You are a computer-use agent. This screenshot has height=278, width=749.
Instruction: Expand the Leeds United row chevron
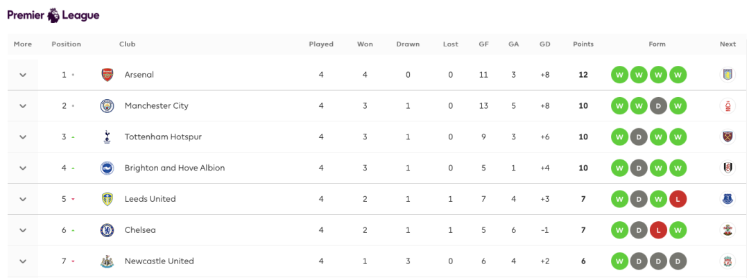(x=23, y=199)
